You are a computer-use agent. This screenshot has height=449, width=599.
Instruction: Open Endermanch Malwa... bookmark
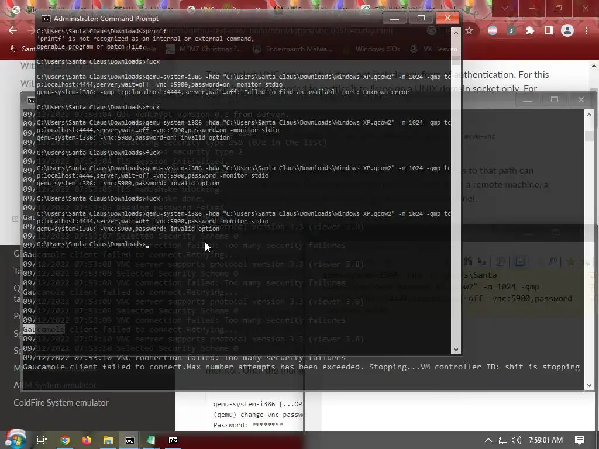[294, 49]
